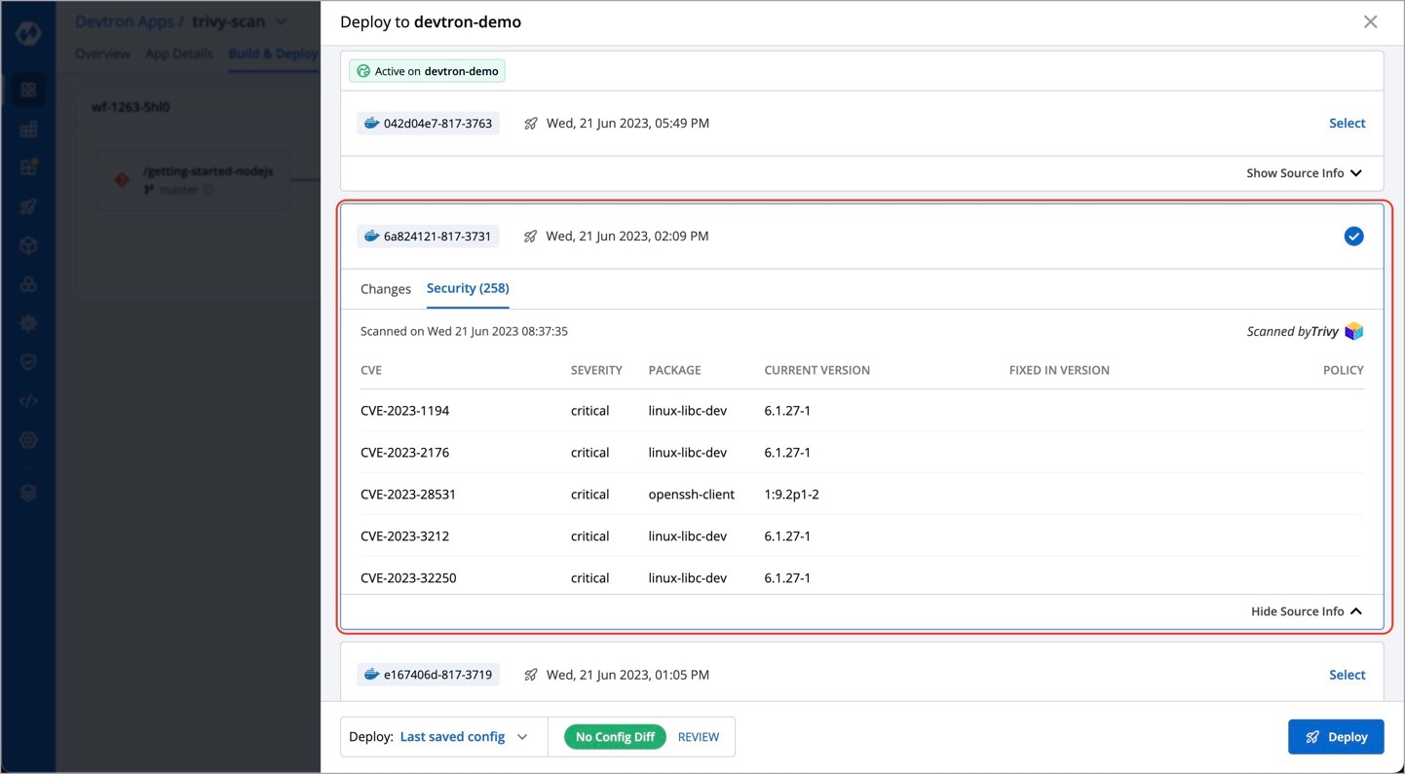Screen dimensions: 1405x774
Task: Click the CURRENT VERSION column header
Action: (x=816, y=370)
